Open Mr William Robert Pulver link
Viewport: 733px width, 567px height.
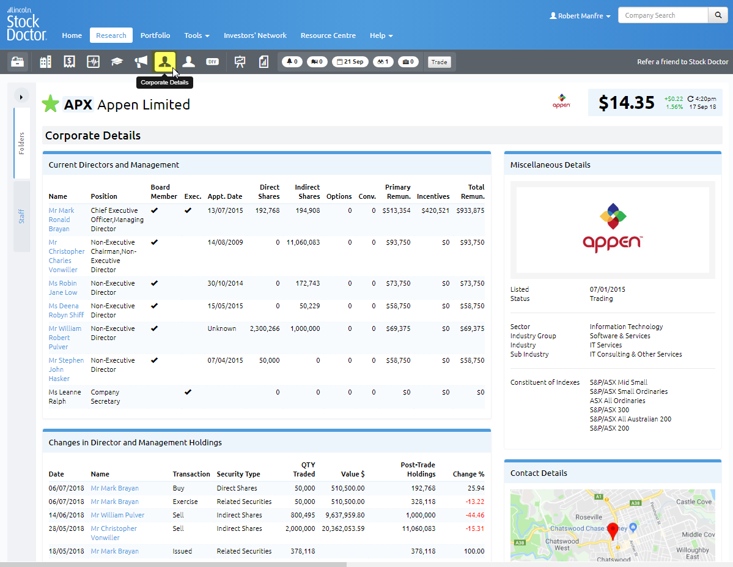pos(65,337)
